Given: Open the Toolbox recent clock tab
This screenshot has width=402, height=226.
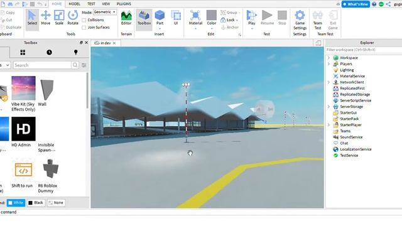Looking at the screenshot, I should pos(49,53).
